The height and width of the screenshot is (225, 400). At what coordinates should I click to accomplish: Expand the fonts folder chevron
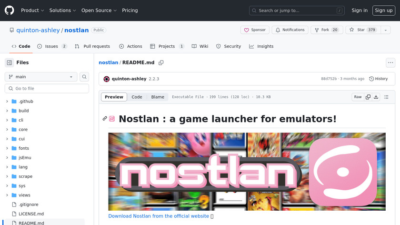7,148
